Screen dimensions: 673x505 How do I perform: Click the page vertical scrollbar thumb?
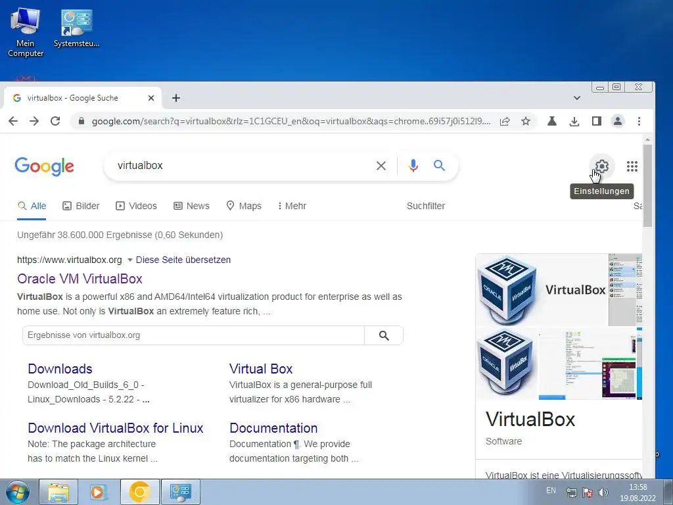tap(647, 185)
